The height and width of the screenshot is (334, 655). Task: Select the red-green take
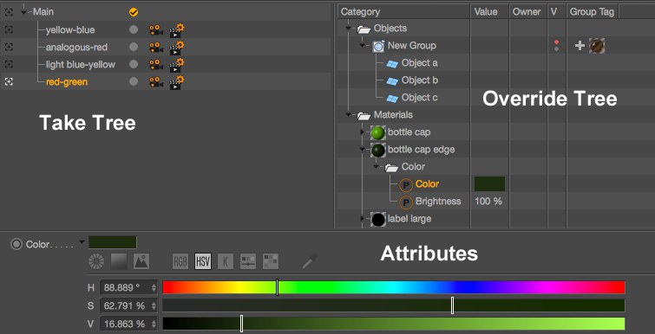point(67,82)
